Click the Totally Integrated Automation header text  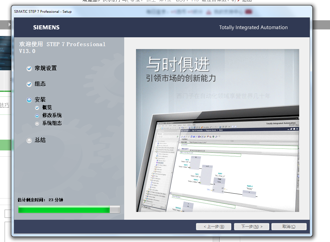click(x=253, y=27)
